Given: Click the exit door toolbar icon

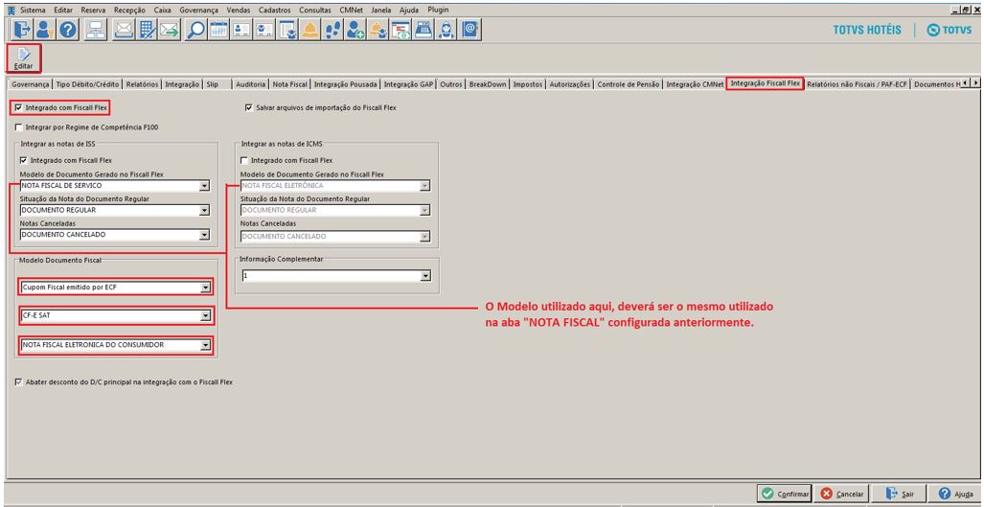Looking at the screenshot, I should pos(22,30).
